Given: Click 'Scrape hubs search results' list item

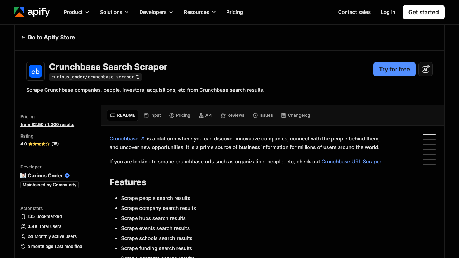Looking at the screenshot, I should click(153, 218).
